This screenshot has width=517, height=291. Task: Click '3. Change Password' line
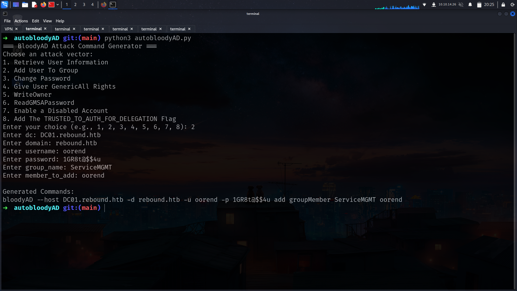point(37,78)
